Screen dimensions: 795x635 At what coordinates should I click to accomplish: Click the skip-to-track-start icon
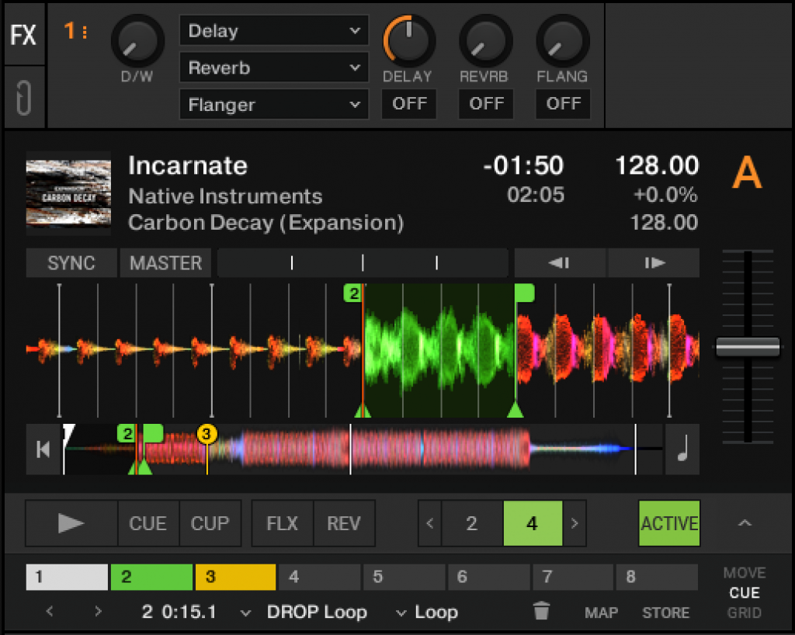[x=43, y=449]
